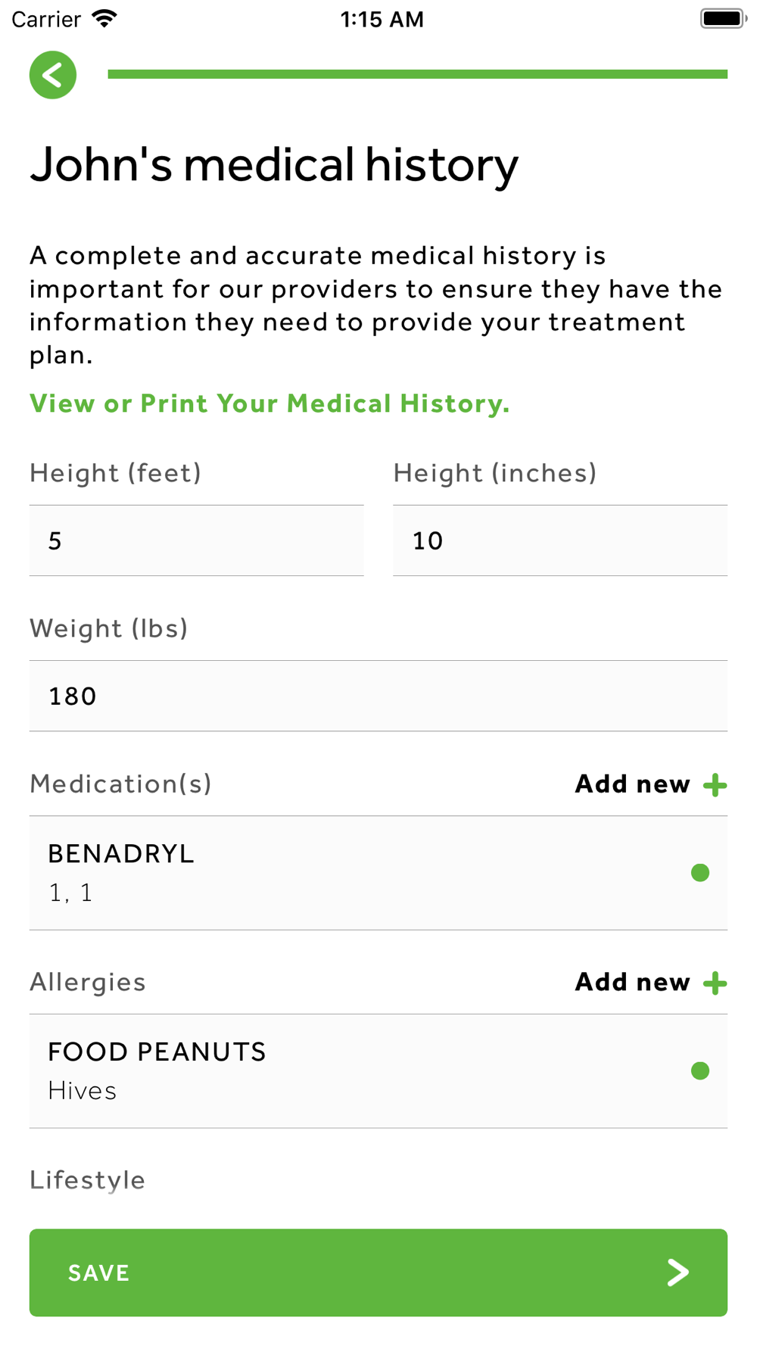This screenshot has height=1346, width=757.
Task: Tap the clock in the status bar
Action: coord(382,19)
